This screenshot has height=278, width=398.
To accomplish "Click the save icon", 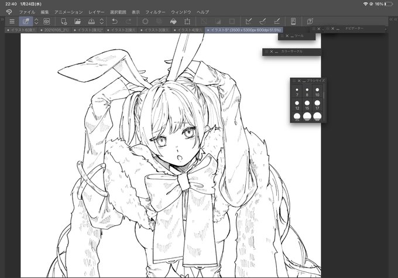I will click(91, 21).
